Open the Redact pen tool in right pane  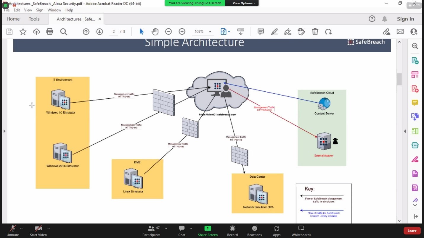tap(415, 159)
